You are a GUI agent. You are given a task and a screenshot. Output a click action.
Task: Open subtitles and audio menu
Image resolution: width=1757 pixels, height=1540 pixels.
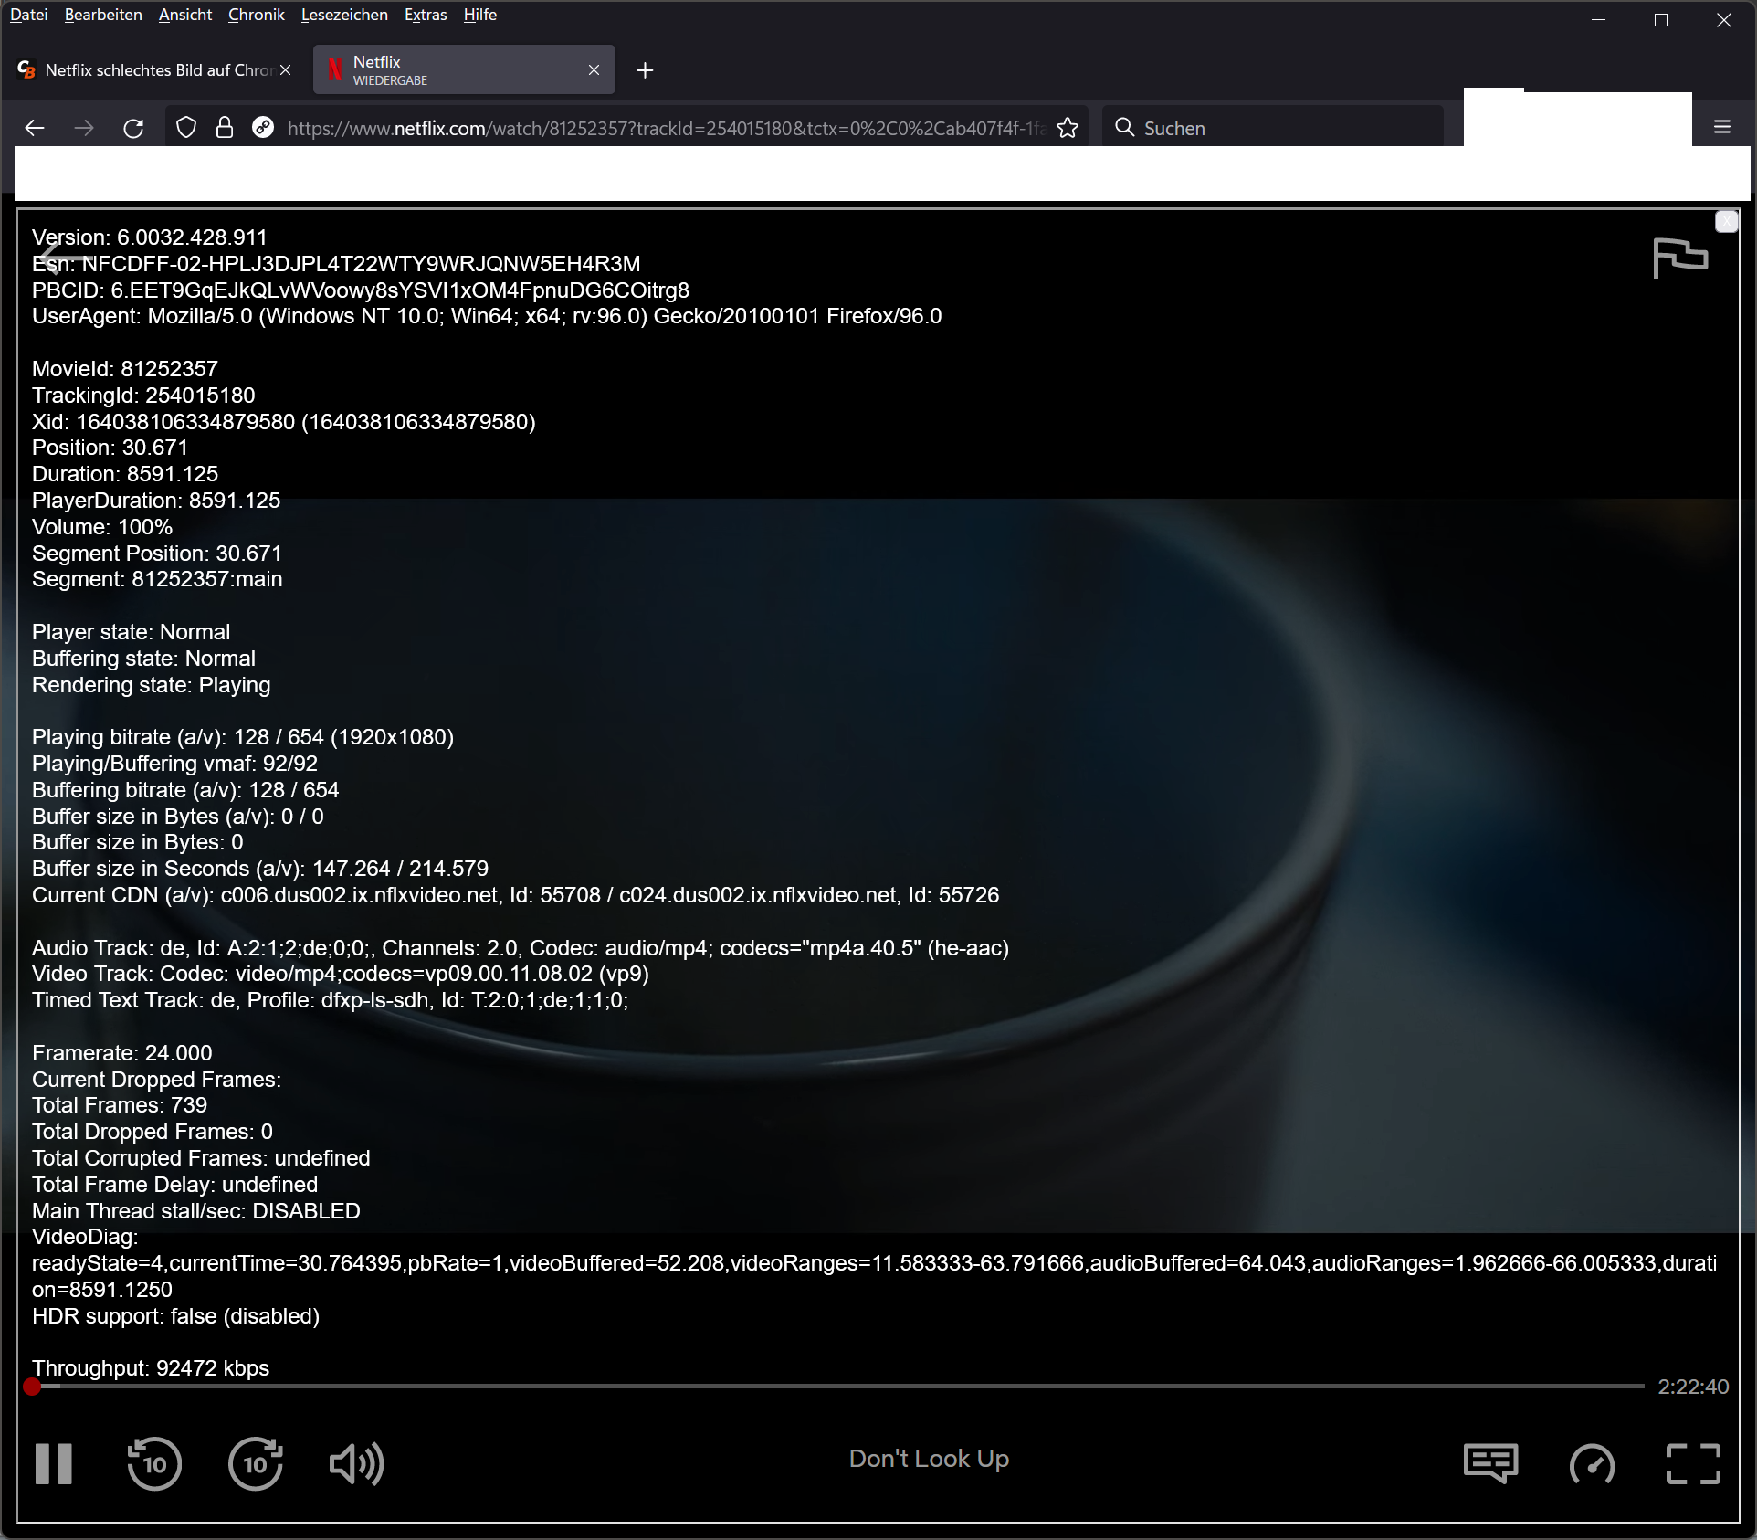(1490, 1463)
